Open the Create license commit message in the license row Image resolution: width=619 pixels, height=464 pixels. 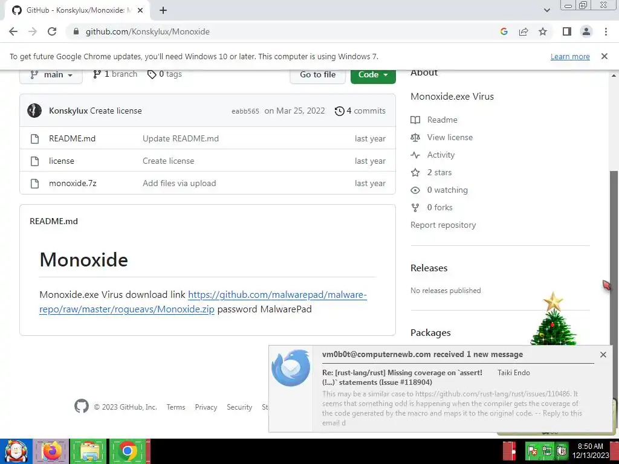pos(169,161)
